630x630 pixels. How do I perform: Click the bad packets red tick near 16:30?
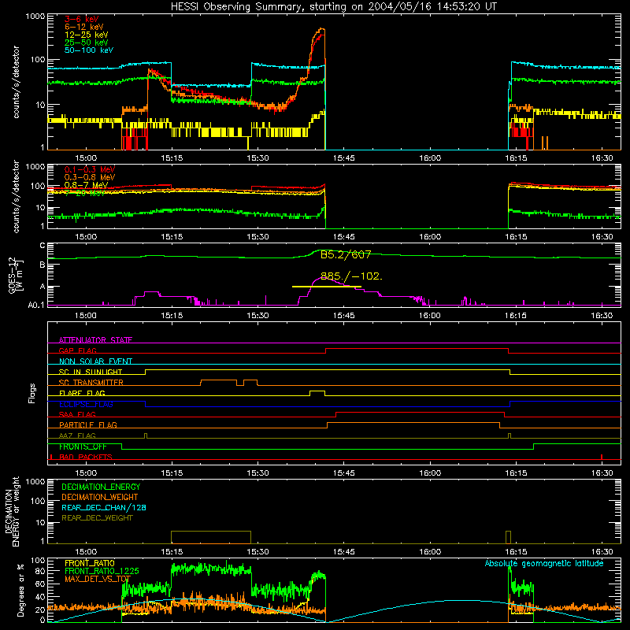(602, 457)
